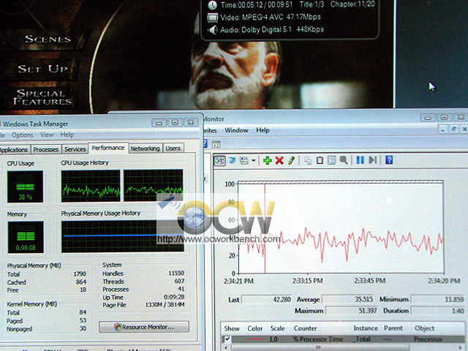Click Highlight pencil icon
The width and height of the screenshot is (468, 351).
pos(292,160)
